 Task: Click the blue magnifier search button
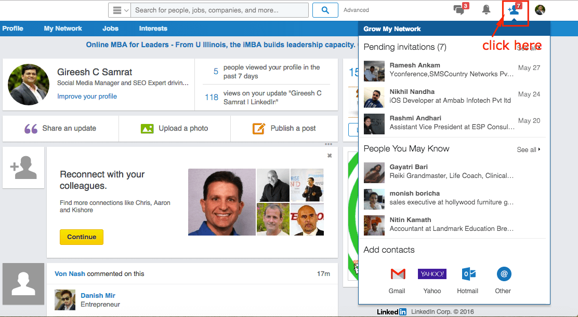[x=325, y=10]
